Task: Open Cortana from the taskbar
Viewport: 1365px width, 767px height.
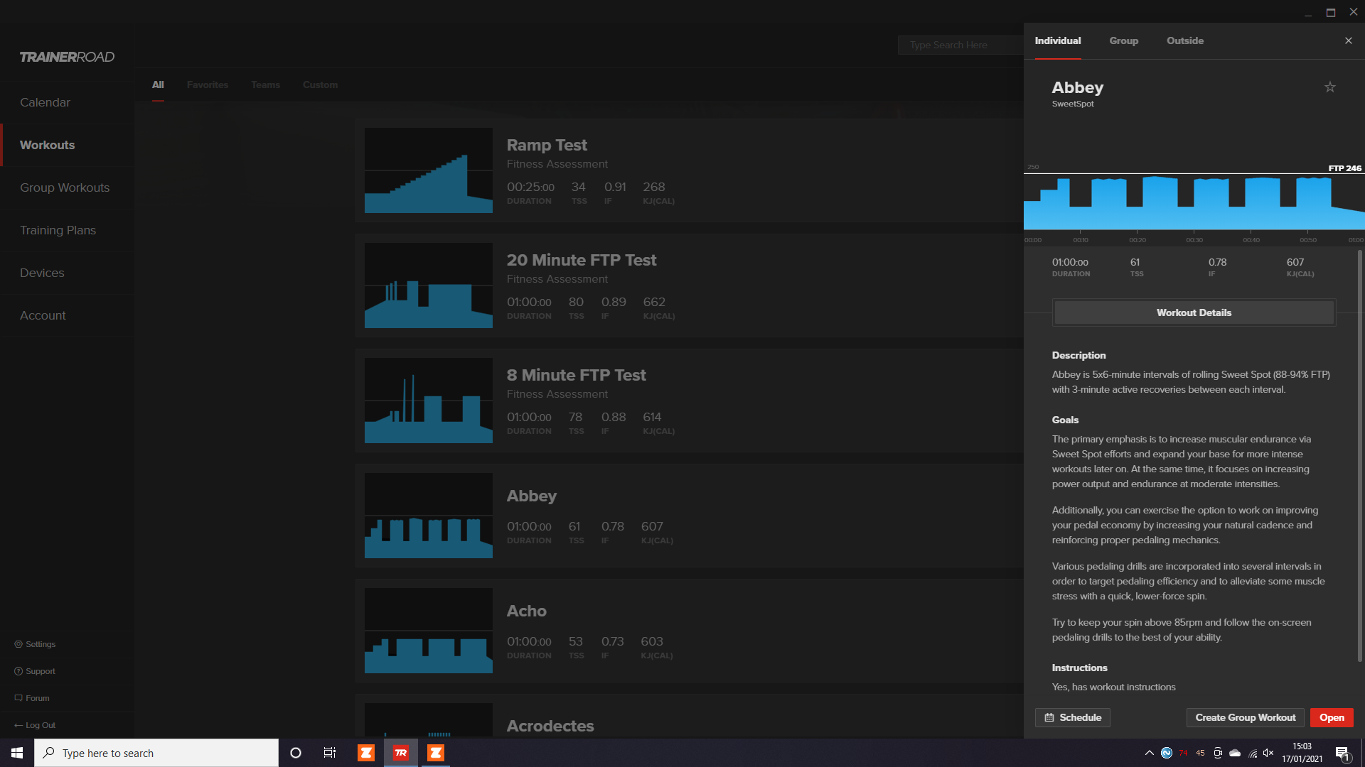Action: (x=296, y=753)
